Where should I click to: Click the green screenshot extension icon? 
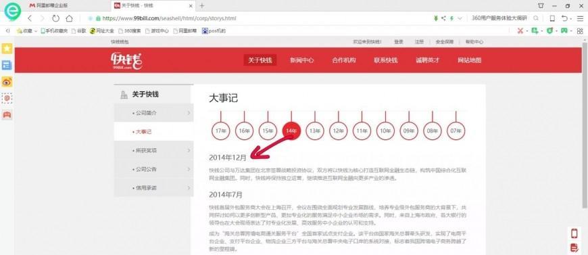pos(535,31)
